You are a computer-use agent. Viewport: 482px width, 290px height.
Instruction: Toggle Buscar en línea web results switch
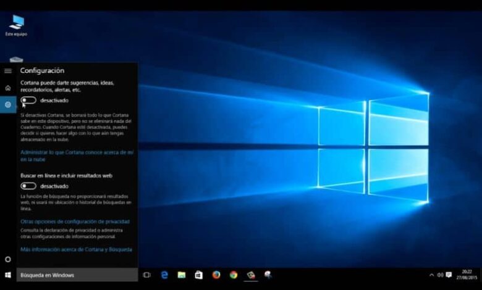pyautogui.click(x=28, y=186)
